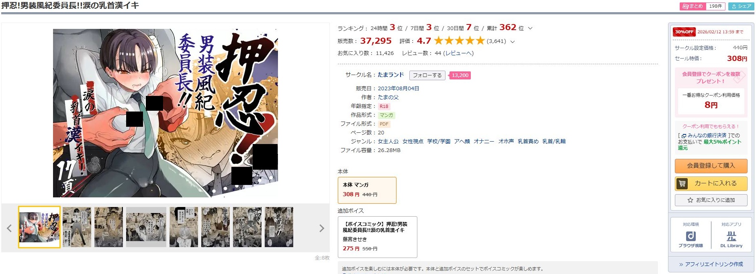Open the 学校/学園 genre tag
756x274 pixels.
tap(438, 141)
